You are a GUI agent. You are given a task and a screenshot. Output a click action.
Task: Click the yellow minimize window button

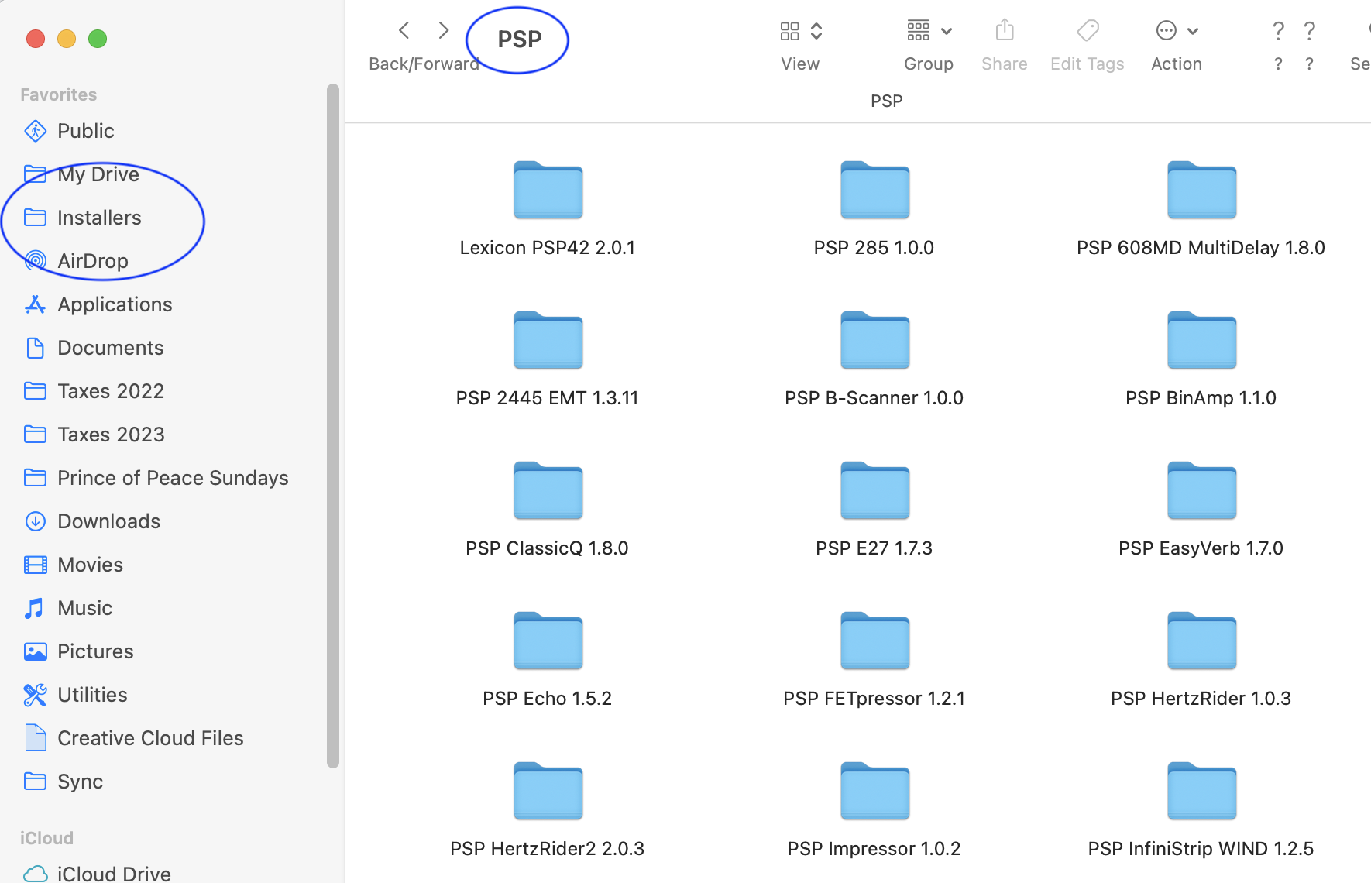[x=67, y=39]
